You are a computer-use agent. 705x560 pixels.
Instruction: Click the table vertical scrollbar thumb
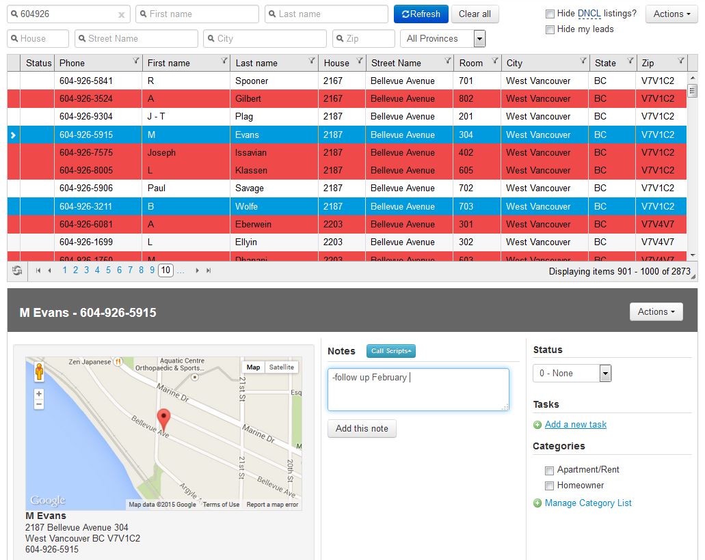(x=693, y=91)
